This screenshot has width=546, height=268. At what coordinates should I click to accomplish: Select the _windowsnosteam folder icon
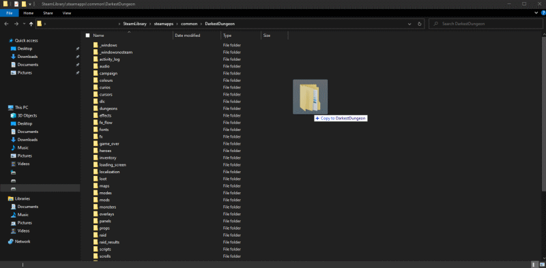point(96,53)
